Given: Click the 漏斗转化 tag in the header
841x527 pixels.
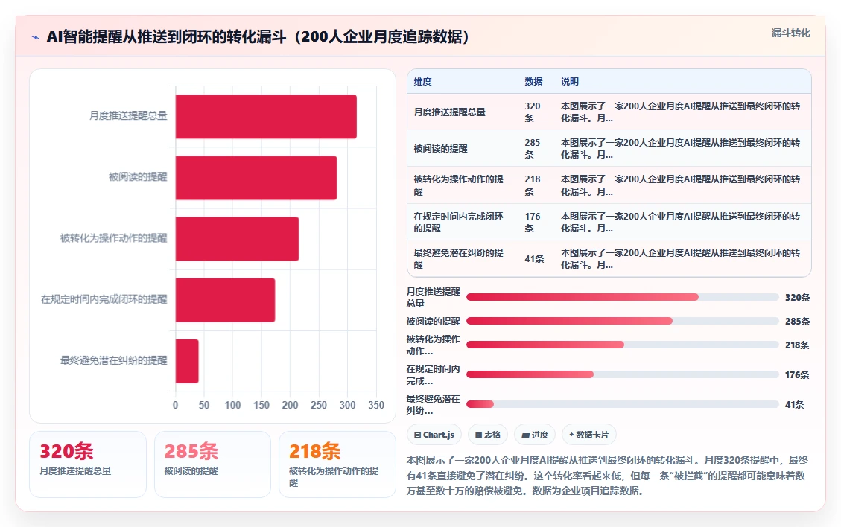Looking at the screenshot, I should (x=790, y=33).
